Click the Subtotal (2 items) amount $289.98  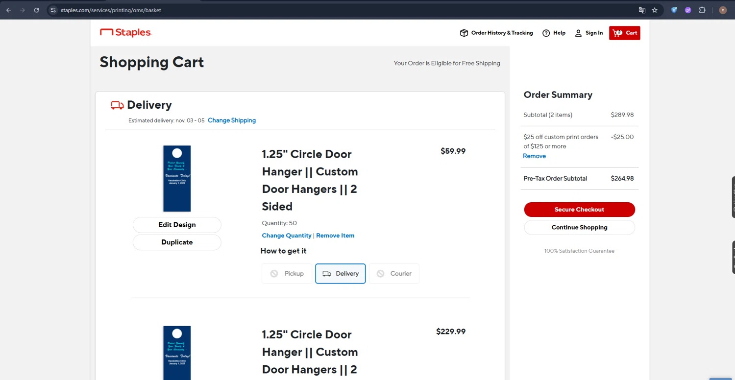tap(622, 115)
